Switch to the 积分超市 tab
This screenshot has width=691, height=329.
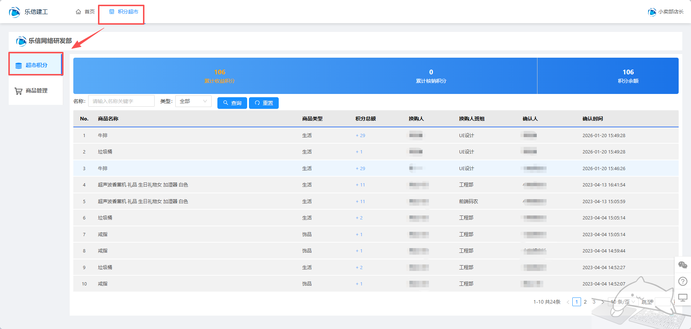point(124,12)
